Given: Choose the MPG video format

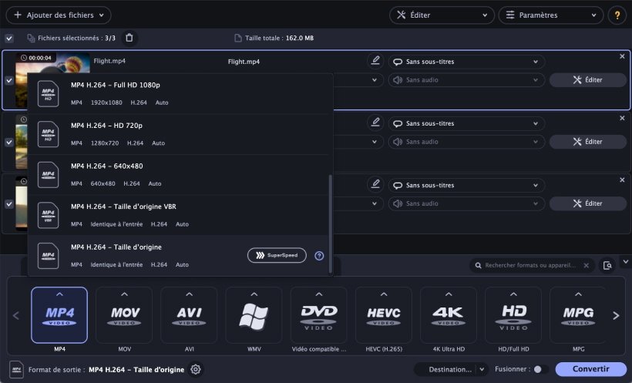Looking at the screenshot, I should pos(578,315).
